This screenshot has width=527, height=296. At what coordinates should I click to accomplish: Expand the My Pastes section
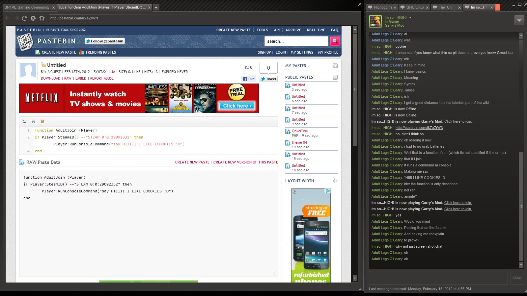pyautogui.click(x=335, y=66)
